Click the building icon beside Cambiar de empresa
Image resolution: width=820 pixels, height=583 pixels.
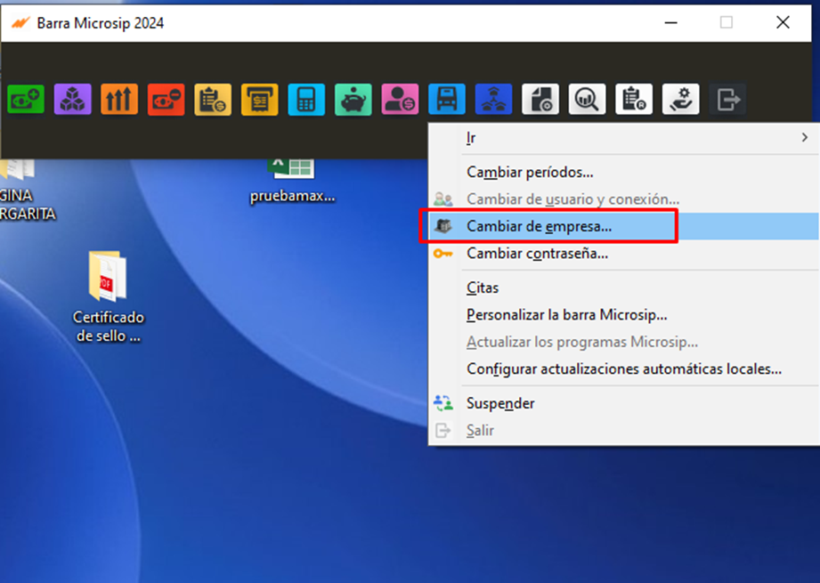tap(443, 226)
